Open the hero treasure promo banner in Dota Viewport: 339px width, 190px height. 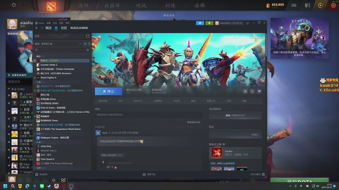(300, 38)
